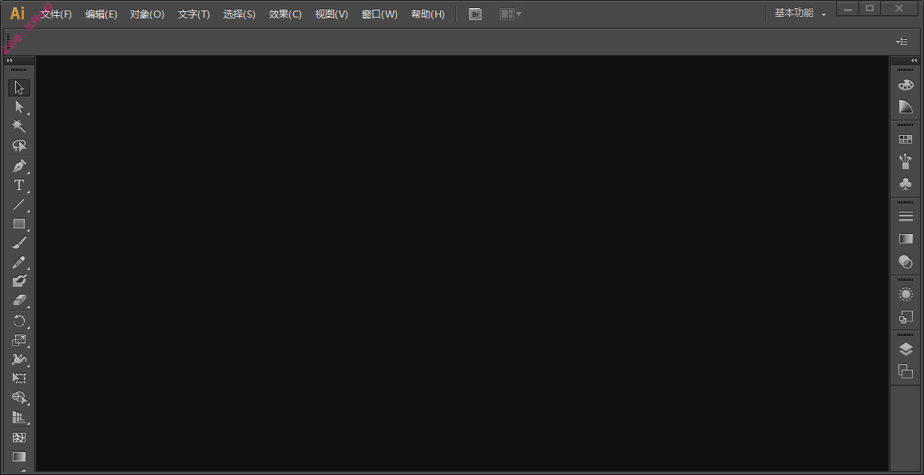Launch Adobe Bridge with Br button
924x475 pixels.
pos(475,14)
